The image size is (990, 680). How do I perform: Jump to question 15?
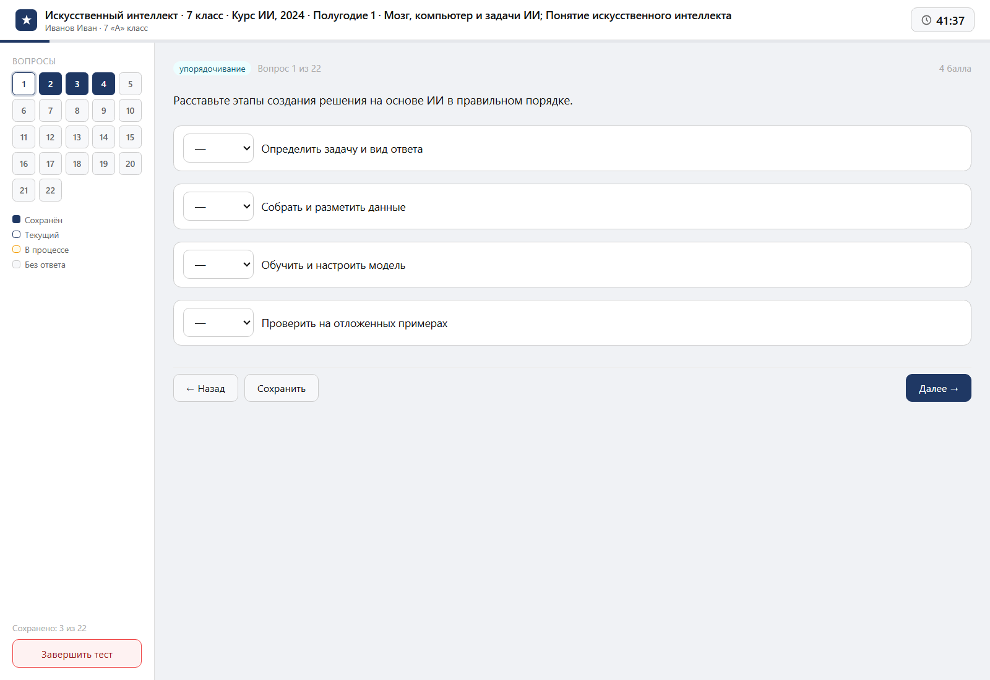click(130, 137)
